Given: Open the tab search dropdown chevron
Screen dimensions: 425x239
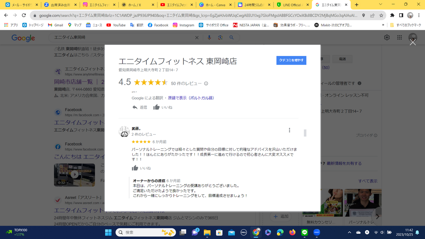Looking at the screenshot, I should coord(381,4).
